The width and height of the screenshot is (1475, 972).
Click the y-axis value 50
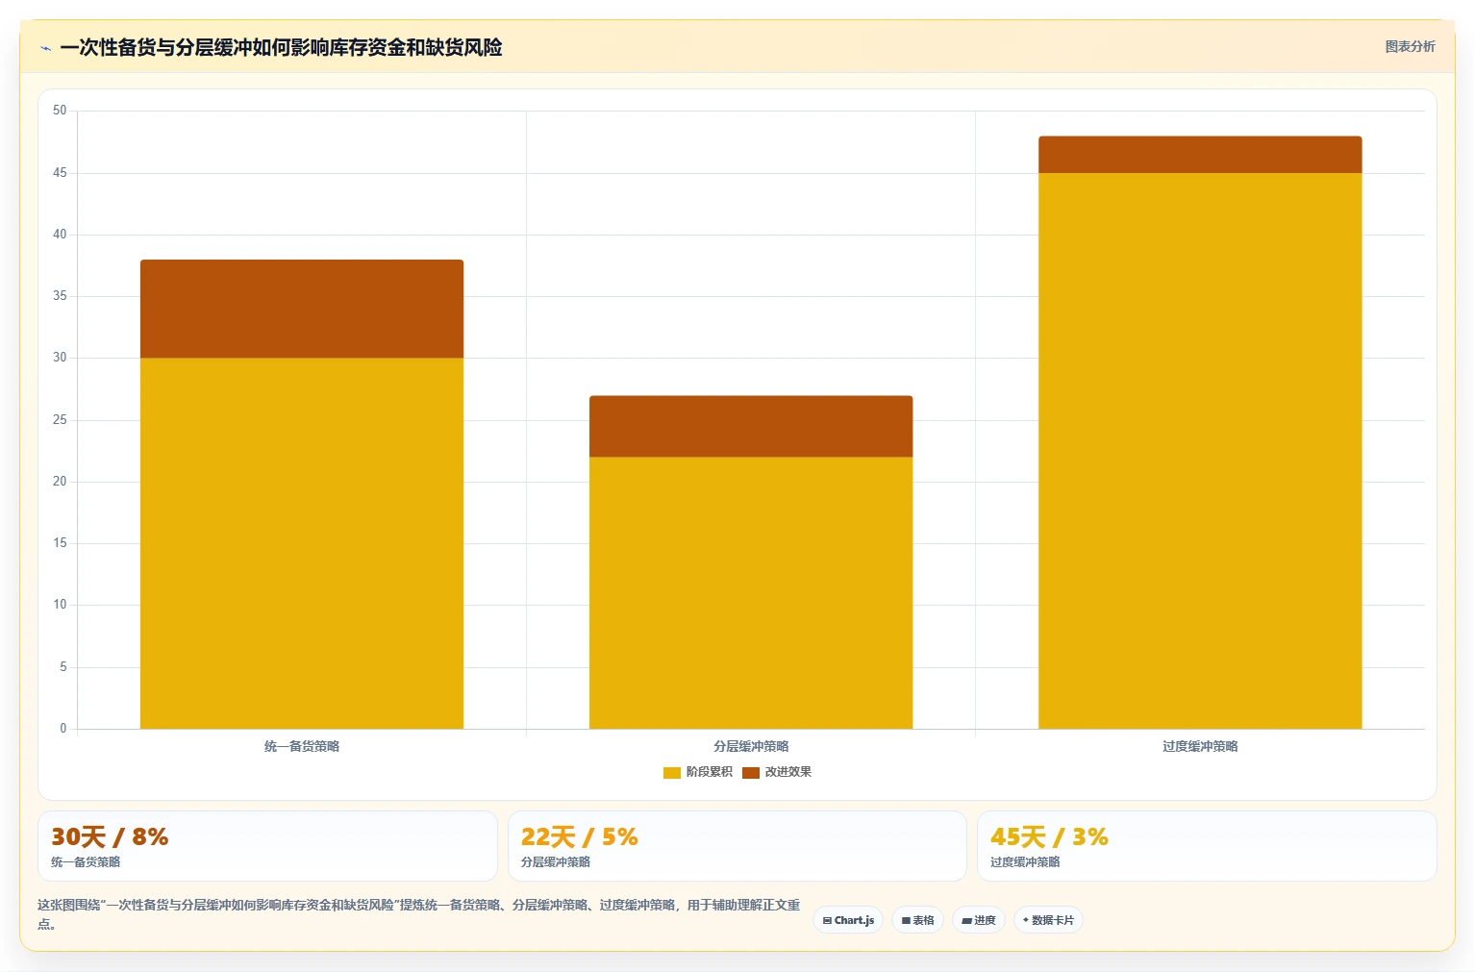tap(60, 111)
